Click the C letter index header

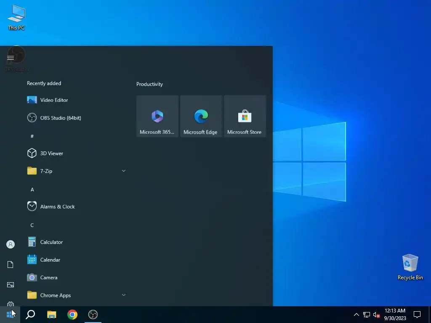click(32, 225)
